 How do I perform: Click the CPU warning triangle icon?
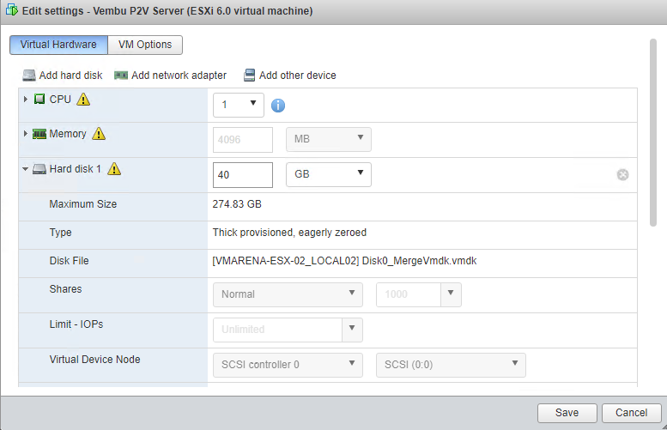click(x=83, y=99)
